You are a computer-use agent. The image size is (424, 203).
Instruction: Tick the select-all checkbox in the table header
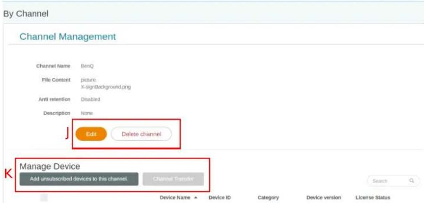click(x=44, y=198)
